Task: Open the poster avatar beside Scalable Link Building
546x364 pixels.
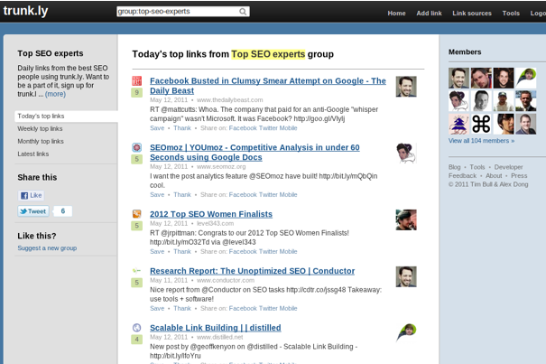Action: pyautogui.click(x=406, y=332)
